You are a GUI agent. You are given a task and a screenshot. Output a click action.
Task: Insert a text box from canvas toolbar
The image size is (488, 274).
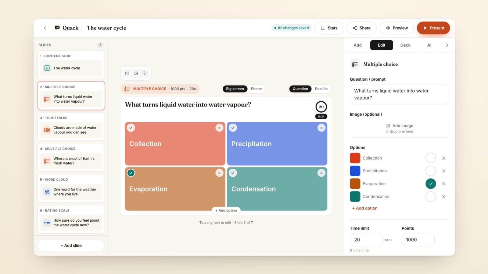click(127, 73)
